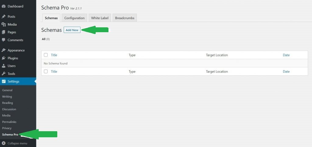312x147 pixels.
Task: Click the Ver 2.1.1 version text
Action: 76,9
